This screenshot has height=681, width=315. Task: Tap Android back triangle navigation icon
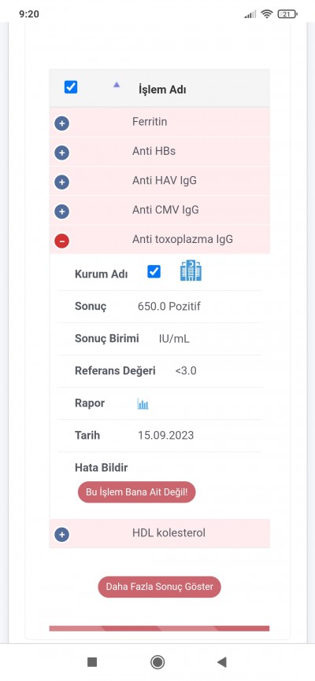(x=222, y=662)
